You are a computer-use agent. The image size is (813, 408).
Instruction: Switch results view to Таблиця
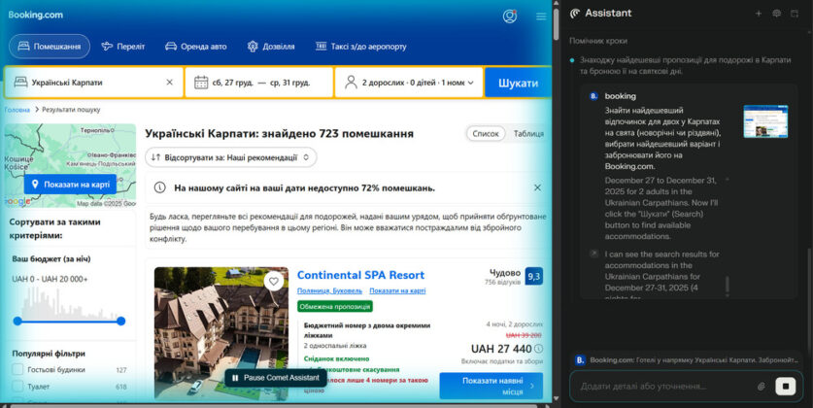point(528,134)
